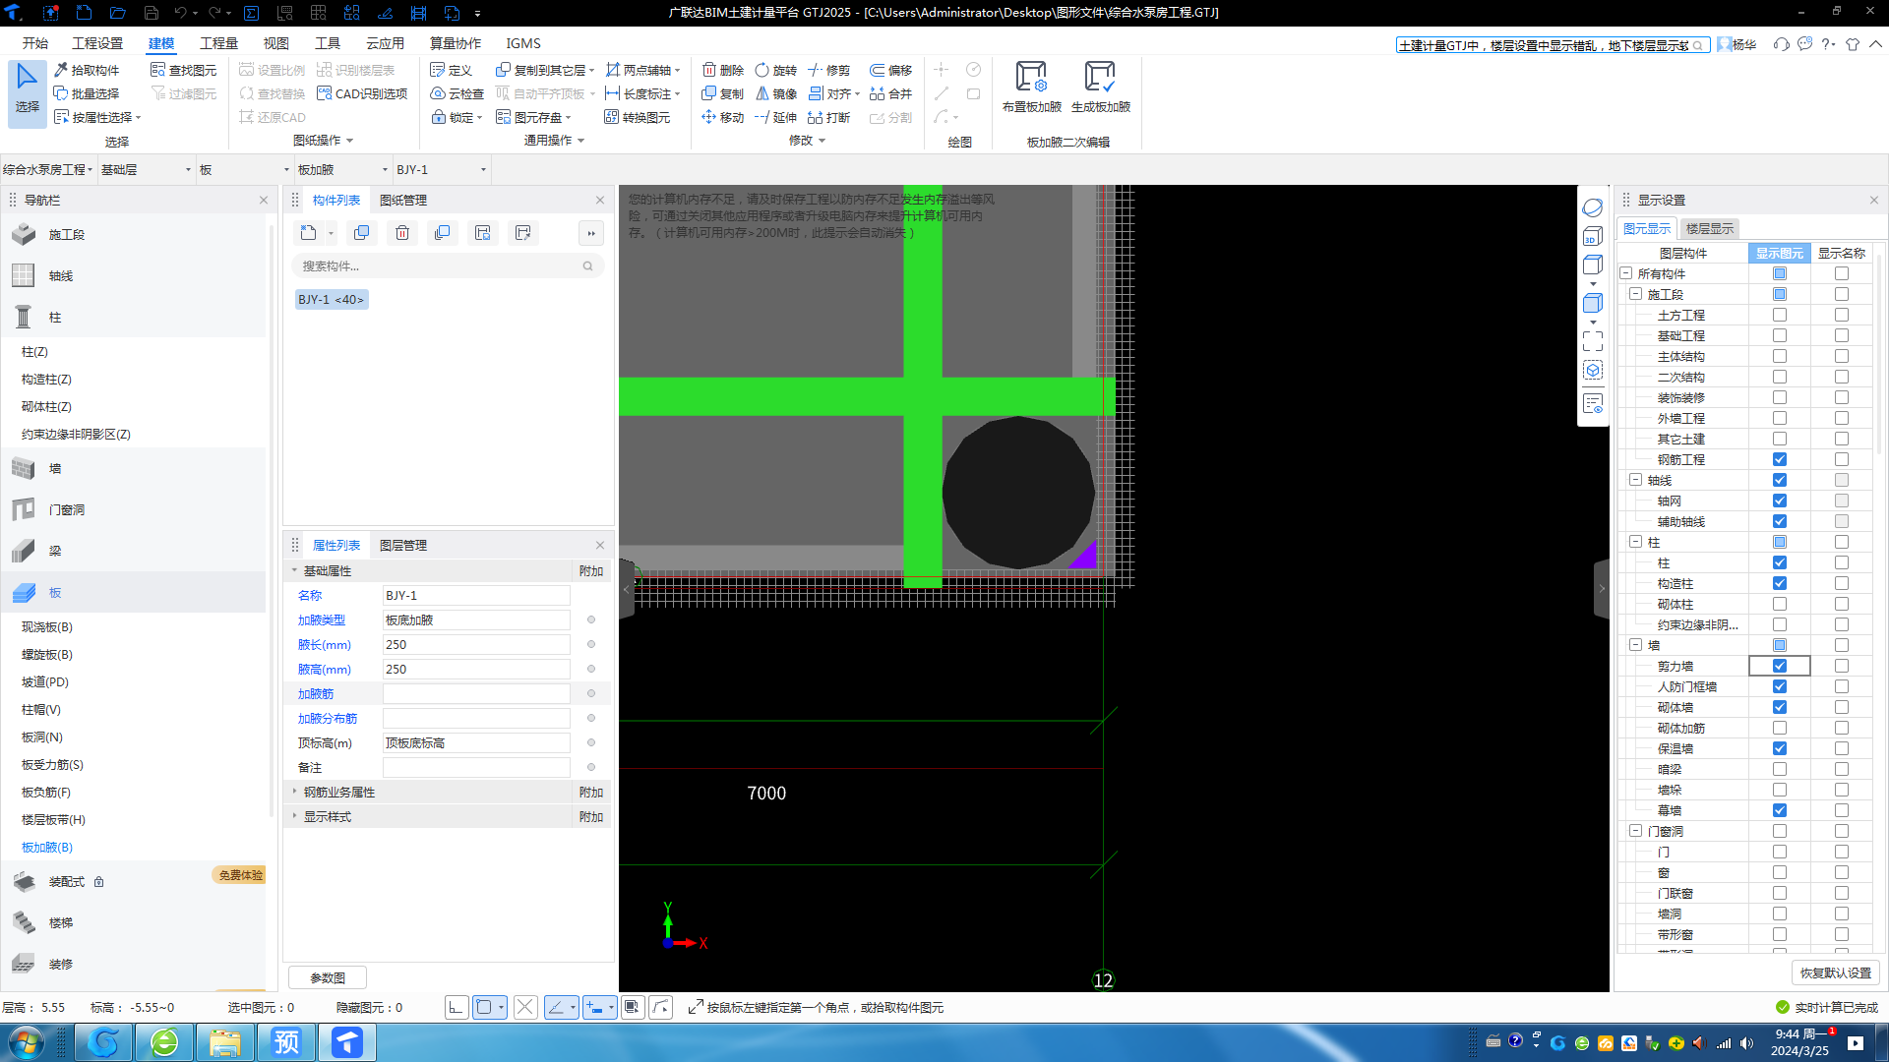This screenshot has height=1062, width=1889.
Task: Uncheck 钢筋工程 display checkbox
Action: (x=1779, y=459)
